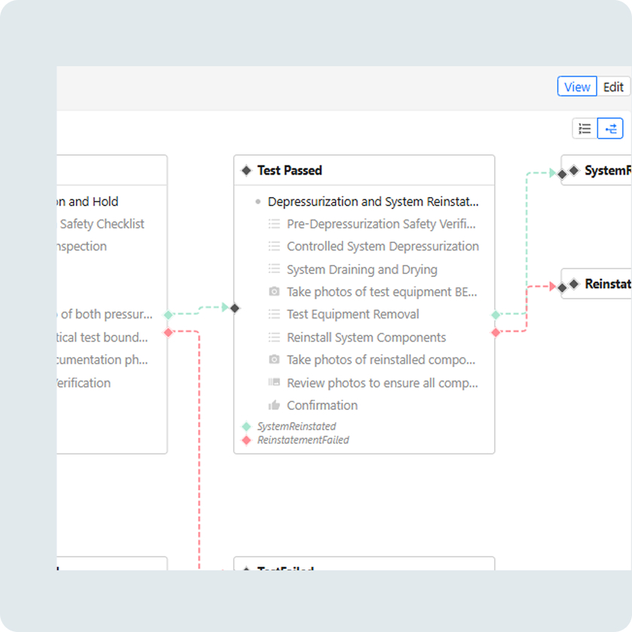Open Take photos of reinstalled compo... item

(381, 360)
